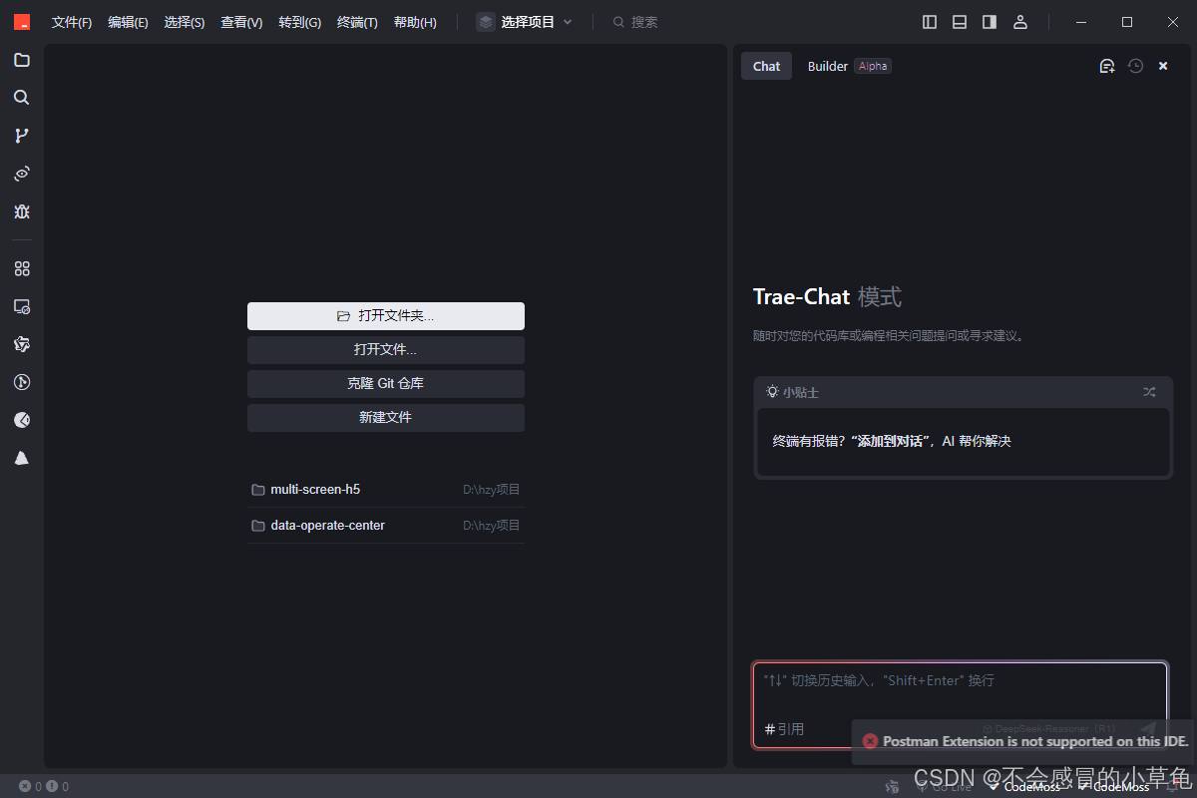
Task: Click the knot-shaped extension icon in sidebar
Action: click(x=21, y=344)
